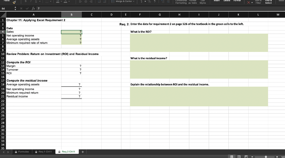The height and width of the screenshot is (158, 285).
Task: Select all cells via corner triangle
Action: [x=3, y=14]
